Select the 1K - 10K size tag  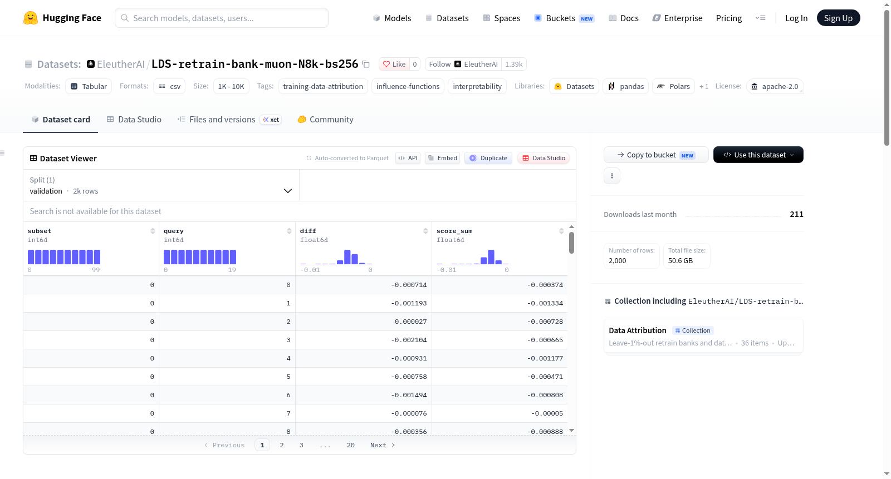click(231, 86)
